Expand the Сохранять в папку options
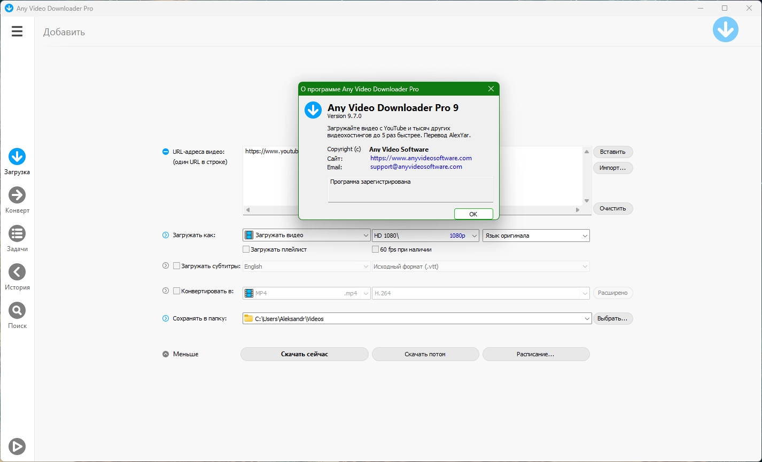 (x=166, y=318)
